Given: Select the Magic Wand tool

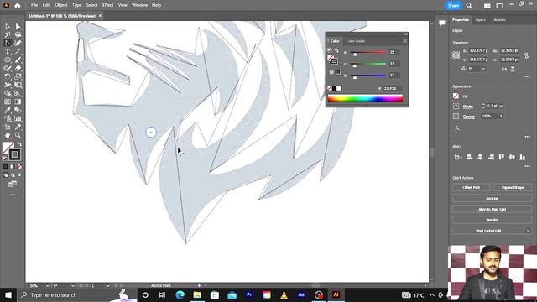Looking at the screenshot, I should 8,34.
